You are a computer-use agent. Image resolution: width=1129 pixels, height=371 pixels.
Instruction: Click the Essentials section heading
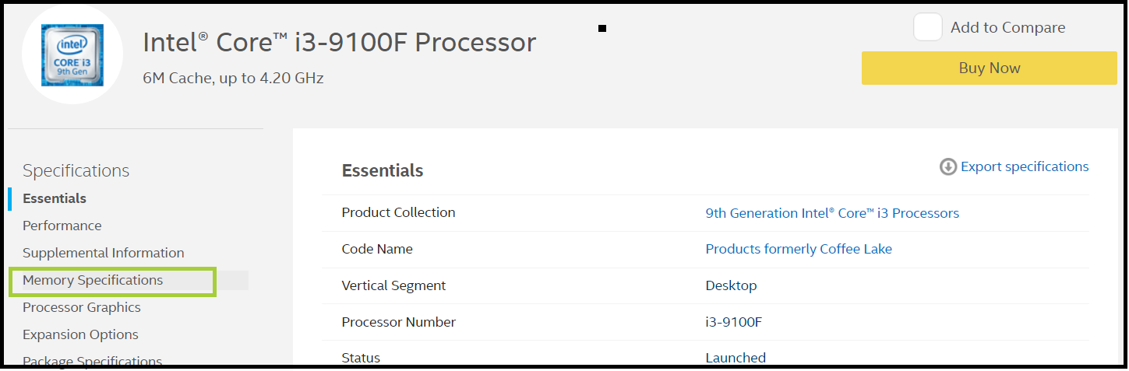383,170
